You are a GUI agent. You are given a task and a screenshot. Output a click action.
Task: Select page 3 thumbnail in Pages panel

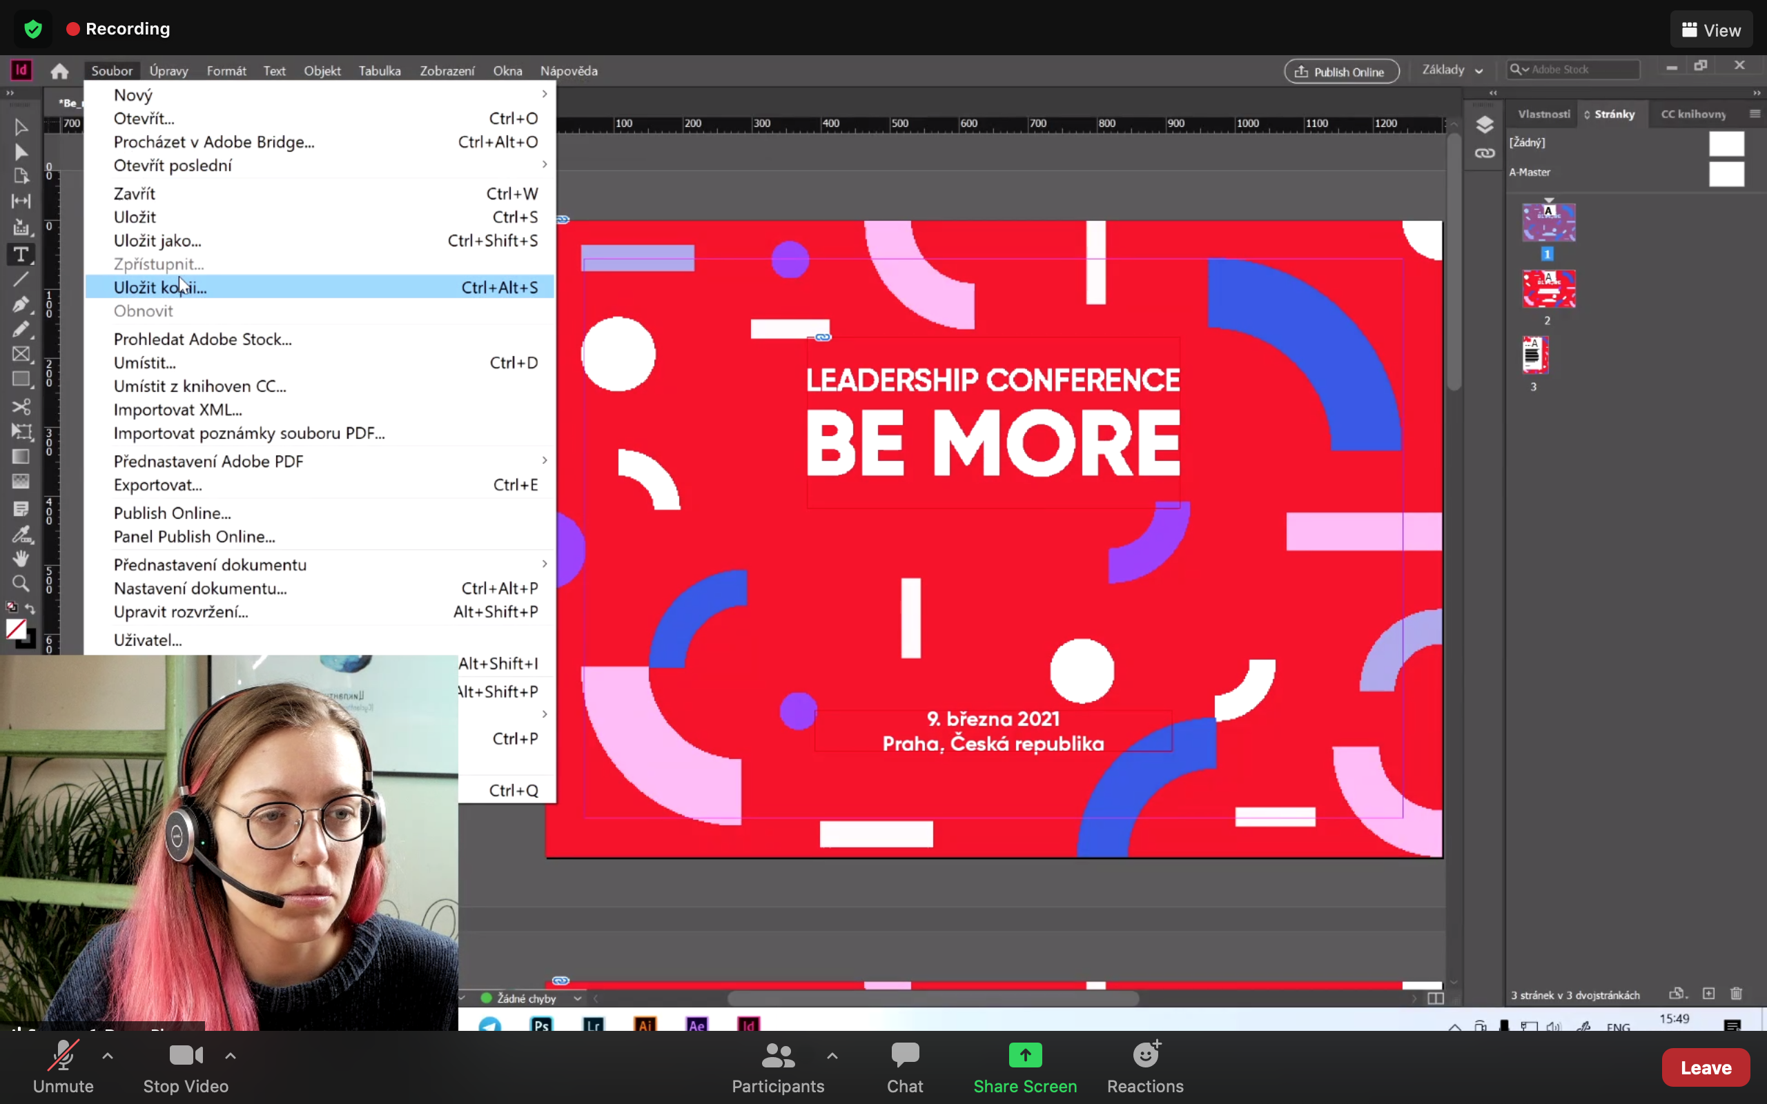tap(1535, 355)
